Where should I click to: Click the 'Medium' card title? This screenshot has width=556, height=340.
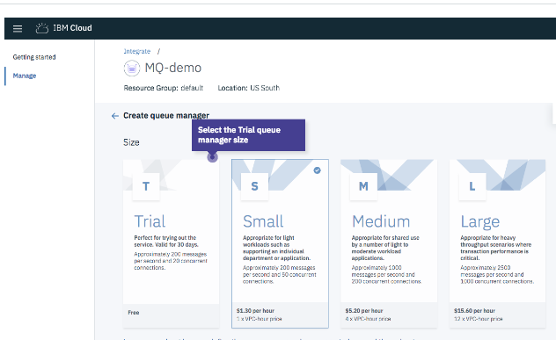pyautogui.click(x=381, y=221)
